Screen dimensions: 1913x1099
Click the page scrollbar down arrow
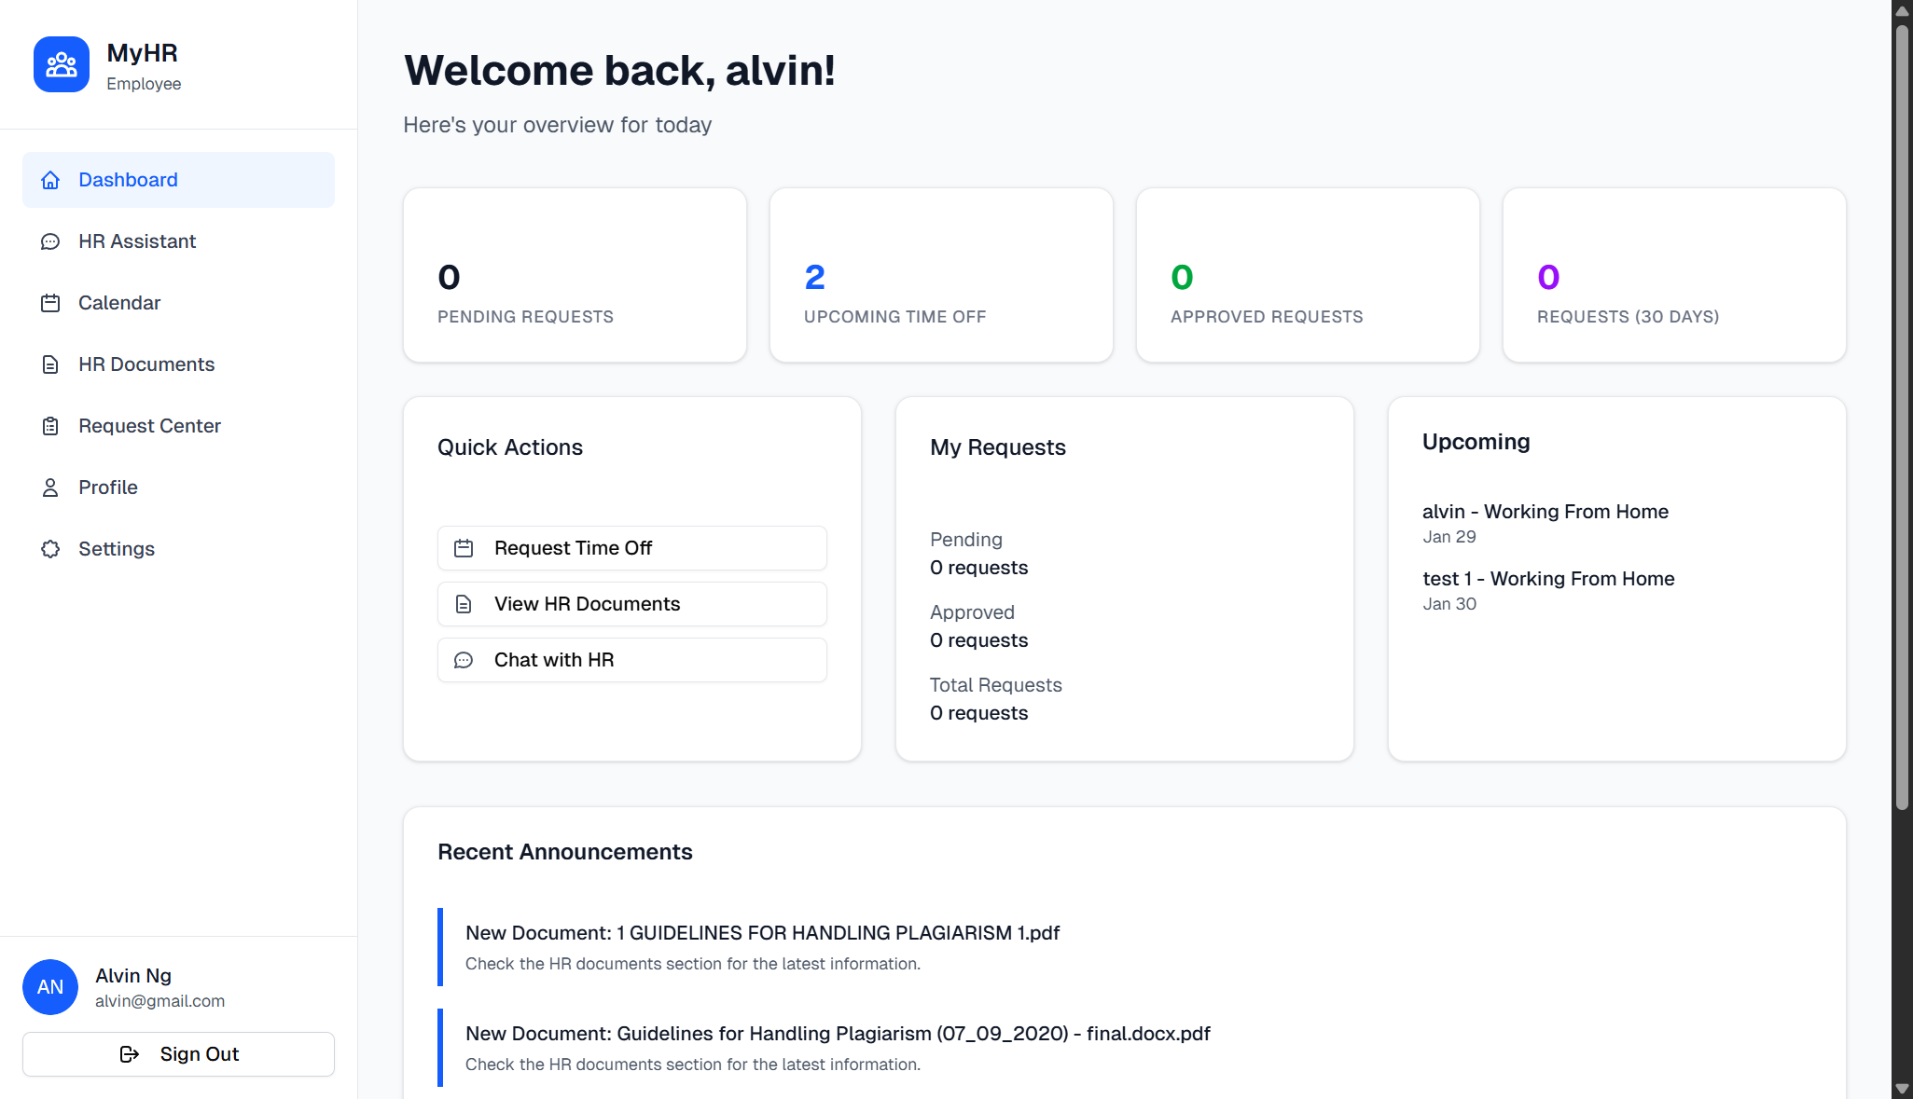(x=1902, y=1089)
